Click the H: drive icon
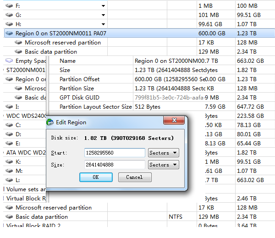Viewport: 275px width, 238px height. click(x=9, y=24)
